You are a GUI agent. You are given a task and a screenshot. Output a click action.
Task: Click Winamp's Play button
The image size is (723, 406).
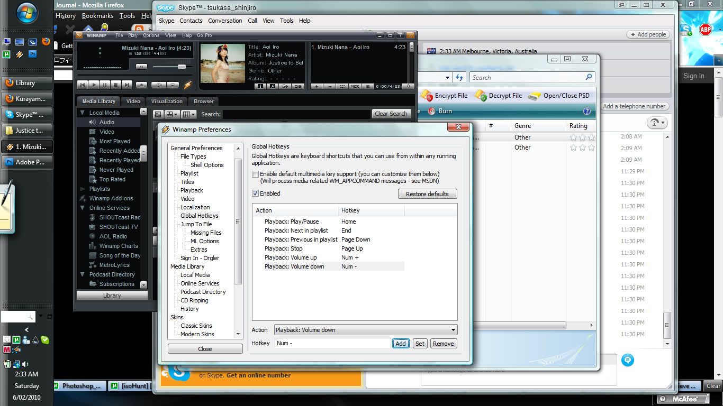pos(94,85)
